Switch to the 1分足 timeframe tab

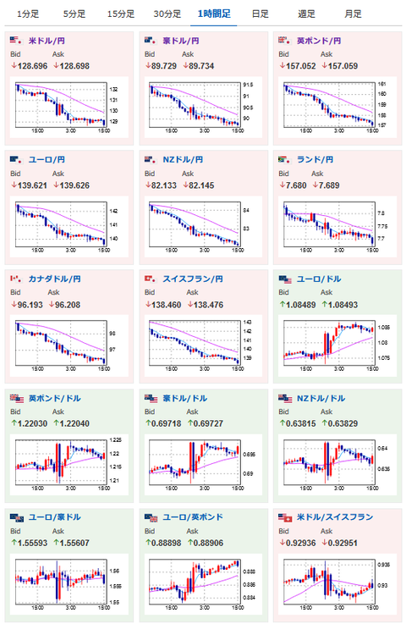coord(28,14)
